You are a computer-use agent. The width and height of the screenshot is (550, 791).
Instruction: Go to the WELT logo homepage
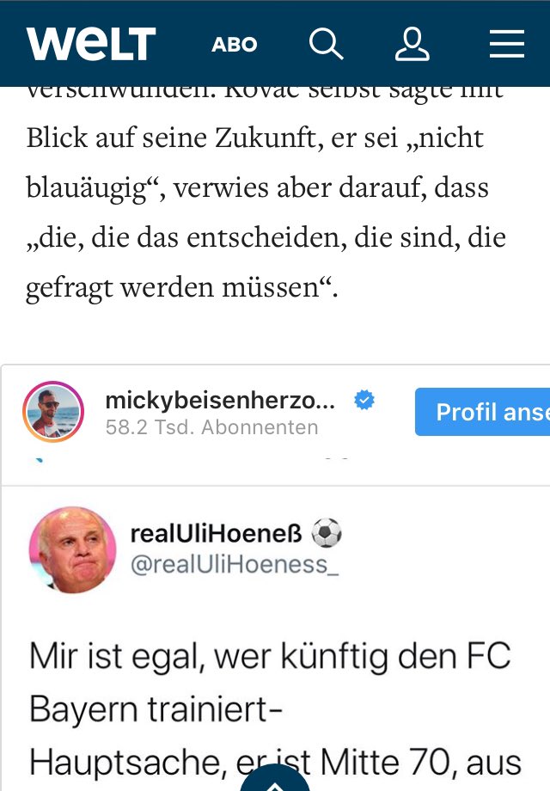click(91, 44)
